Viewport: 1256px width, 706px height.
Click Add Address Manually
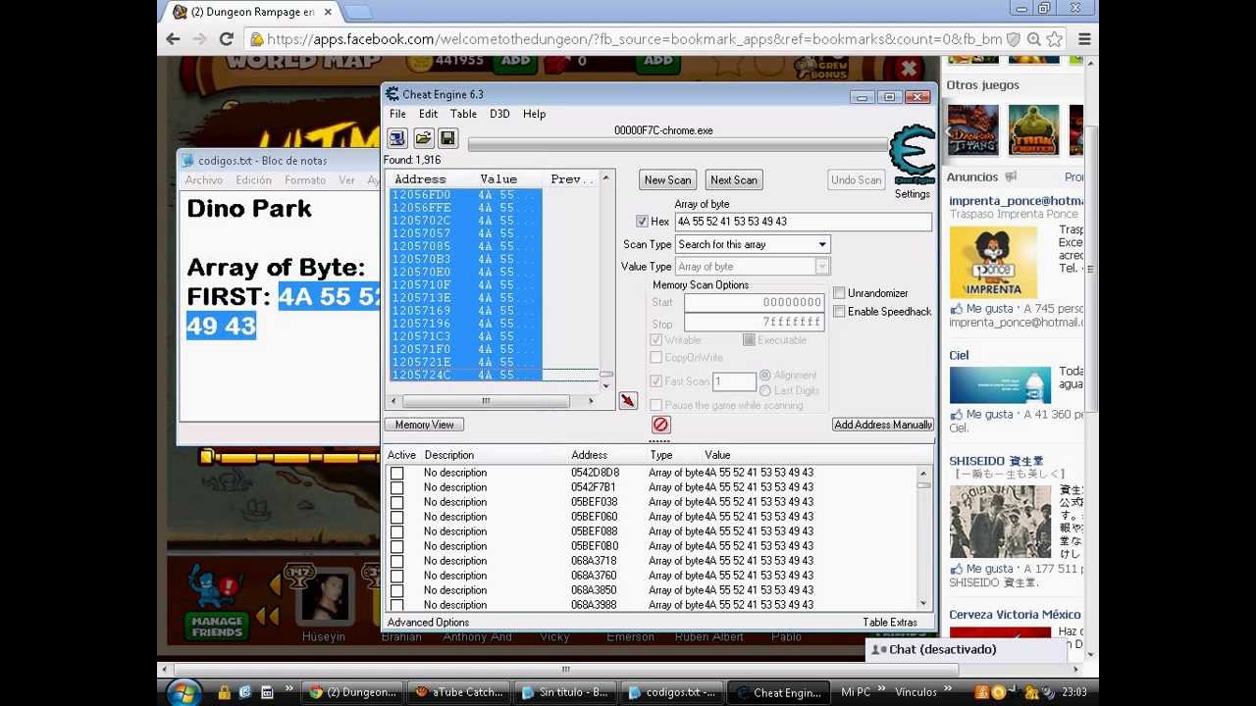[x=883, y=425]
